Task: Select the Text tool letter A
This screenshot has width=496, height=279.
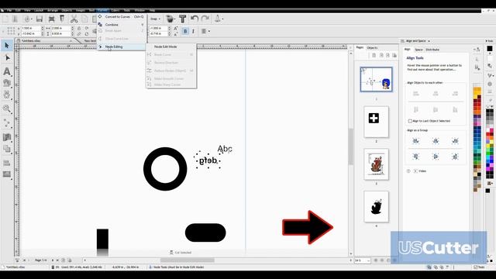Action: point(7,71)
